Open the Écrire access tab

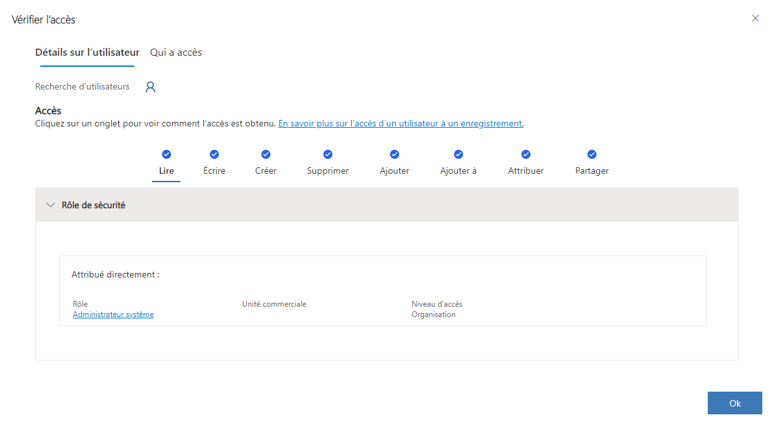(214, 171)
